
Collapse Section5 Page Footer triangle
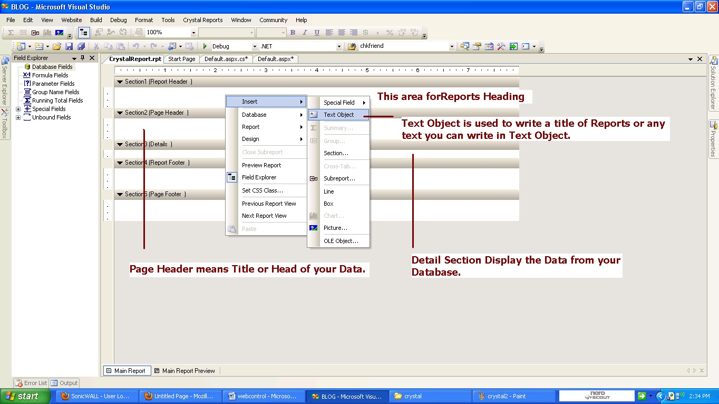120,194
